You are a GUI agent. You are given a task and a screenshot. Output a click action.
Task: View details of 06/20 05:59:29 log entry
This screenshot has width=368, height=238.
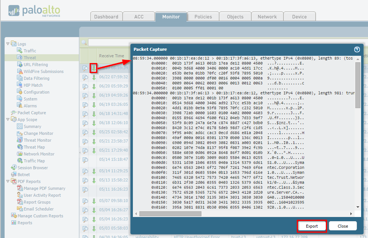[x=85, y=86]
